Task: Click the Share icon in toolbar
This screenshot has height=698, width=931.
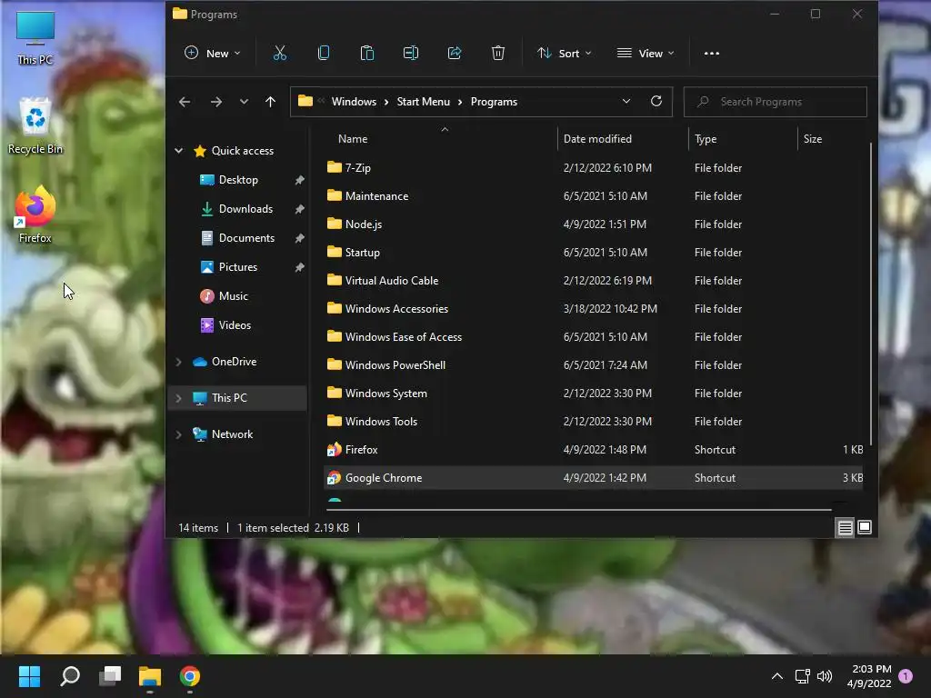Action: (x=455, y=54)
